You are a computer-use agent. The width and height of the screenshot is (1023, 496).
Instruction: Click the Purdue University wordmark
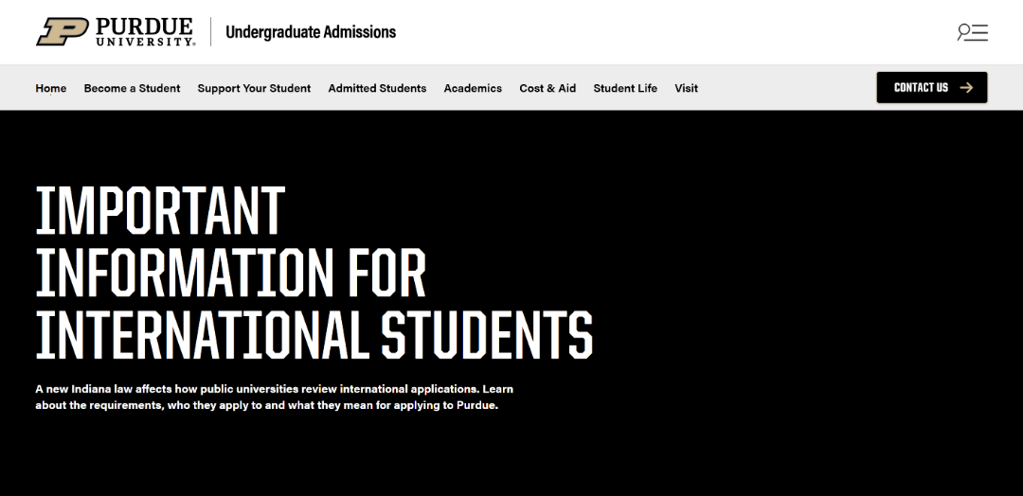click(145, 31)
